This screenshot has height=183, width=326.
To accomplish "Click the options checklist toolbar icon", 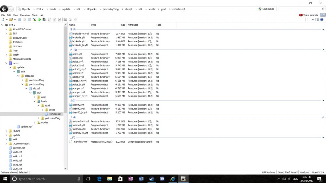I will pos(30,20).
